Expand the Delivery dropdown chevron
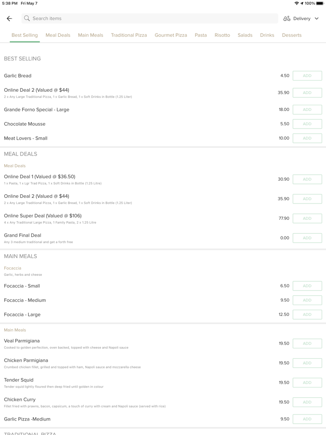Viewport: 326px width, 435px height. 317,19
